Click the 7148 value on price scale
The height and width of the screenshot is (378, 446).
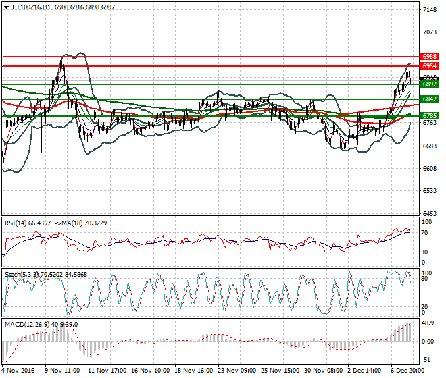428,10
